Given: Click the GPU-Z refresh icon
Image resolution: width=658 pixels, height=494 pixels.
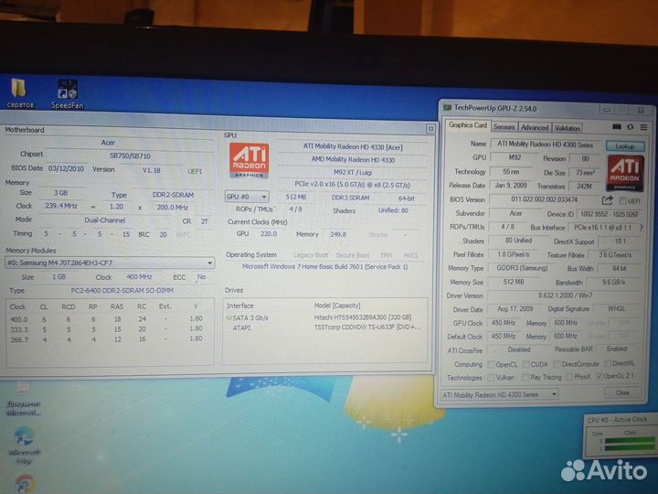Looking at the screenshot, I should click(630, 127).
